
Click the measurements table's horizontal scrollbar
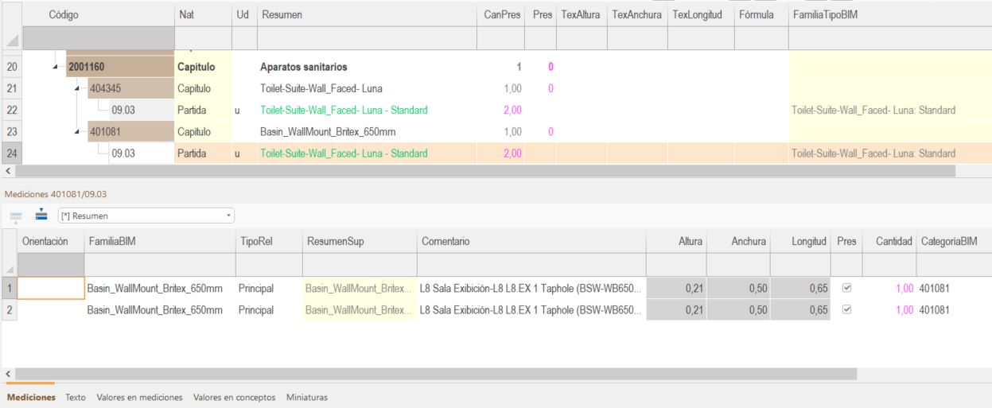(436, 374)
